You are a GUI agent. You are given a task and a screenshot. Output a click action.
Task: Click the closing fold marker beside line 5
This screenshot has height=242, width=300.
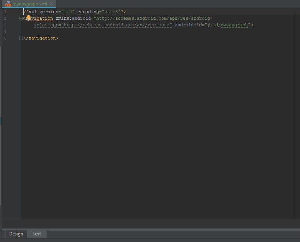(x=21, y=38)
